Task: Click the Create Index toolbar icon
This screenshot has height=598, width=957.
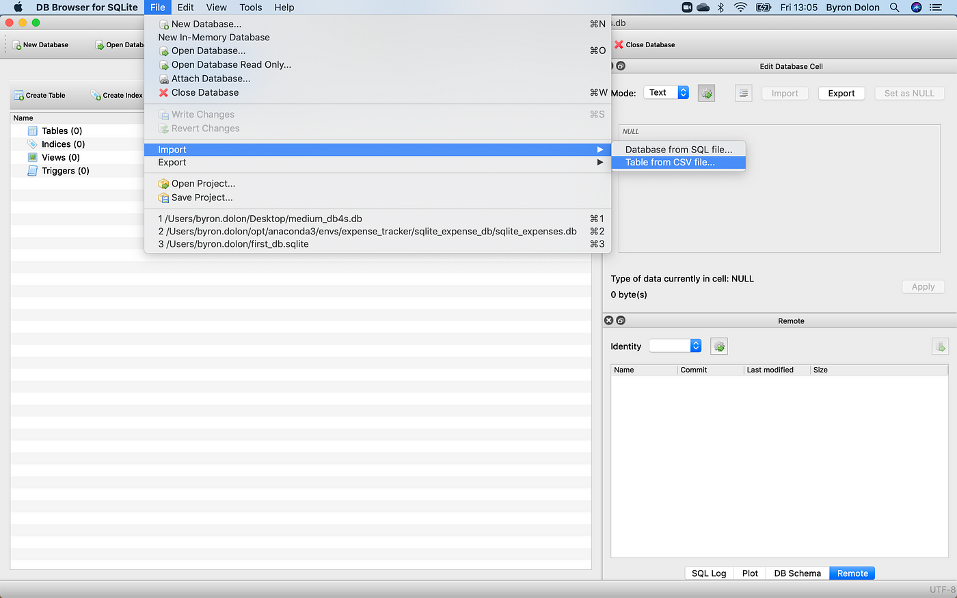Action: point(96,95)
